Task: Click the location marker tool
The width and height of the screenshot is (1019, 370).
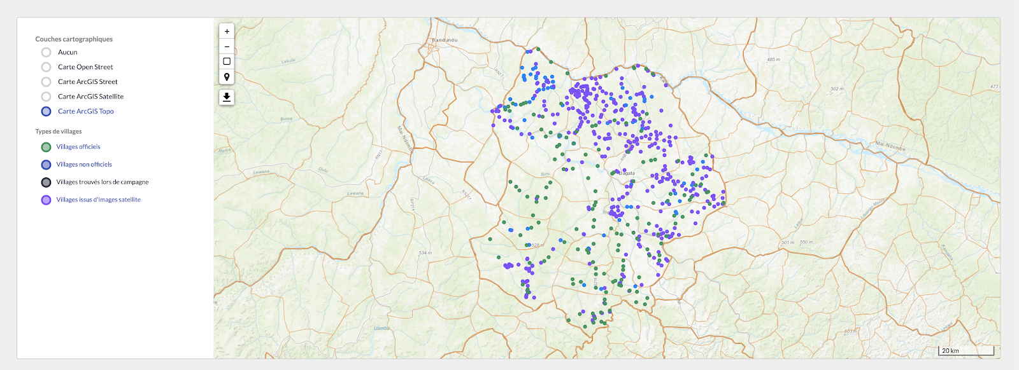Action: [x=227, y=77]
